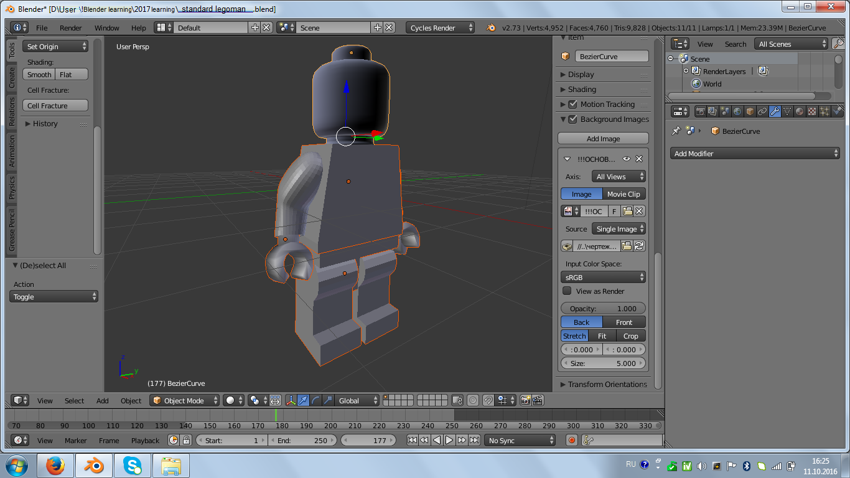Switch background image display to Front
Image resolution: width=850 pixels, height=478 pixels.
(624, 322)
